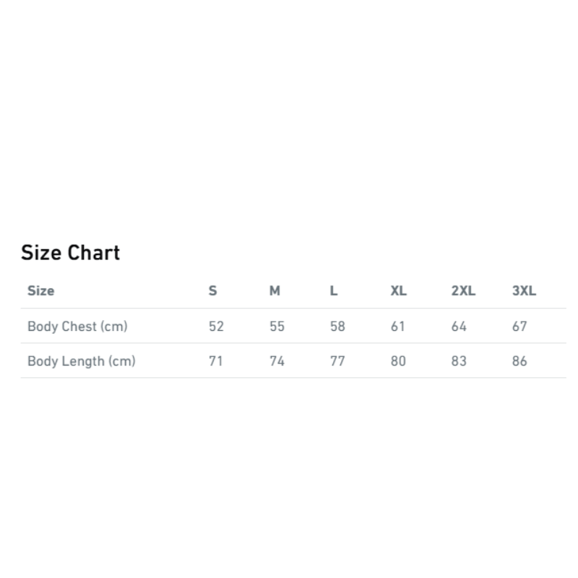This screenshot has height=578, width=578.
Task: Click the 3XL size column header
Action: (x=525, y=291)
